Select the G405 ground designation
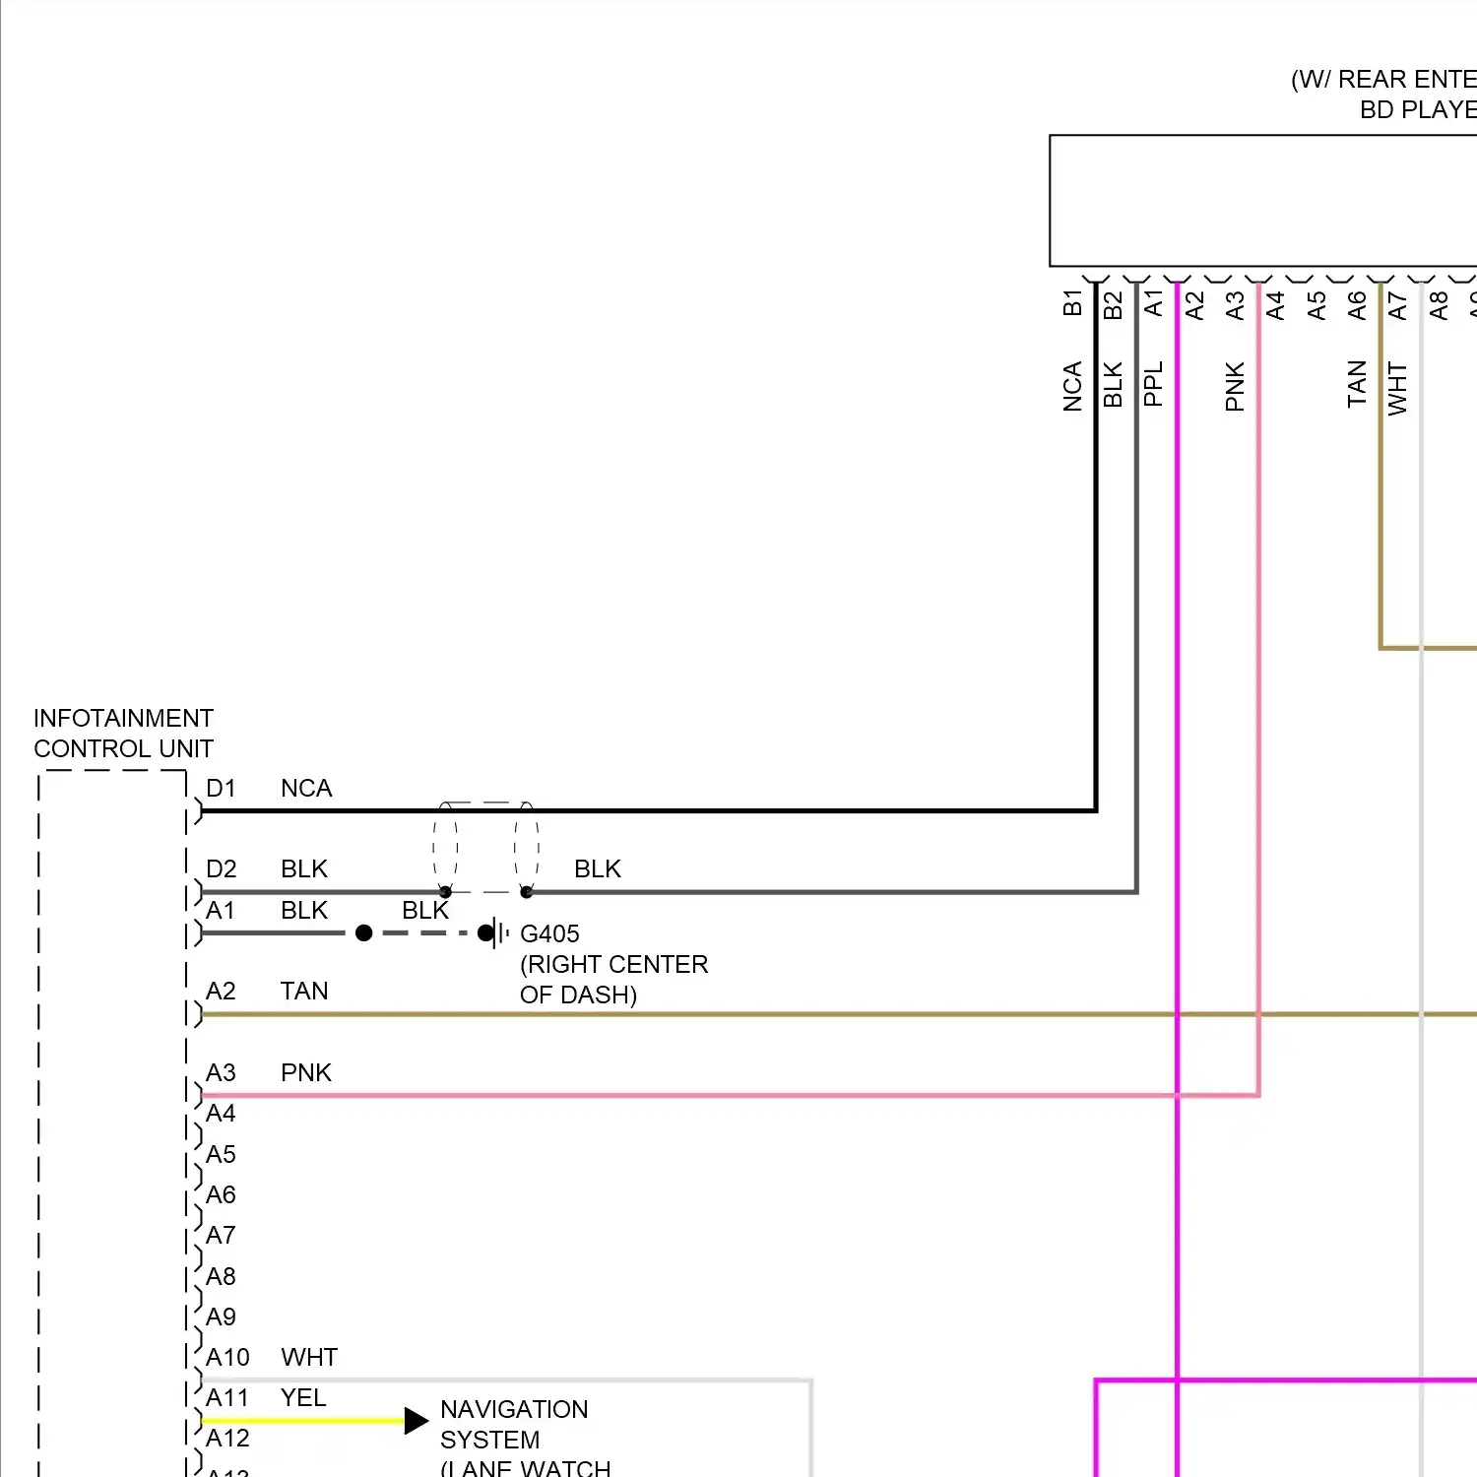Image resolution: width=1477 pixels, height=1477 pixels. (x=549, y=933)
